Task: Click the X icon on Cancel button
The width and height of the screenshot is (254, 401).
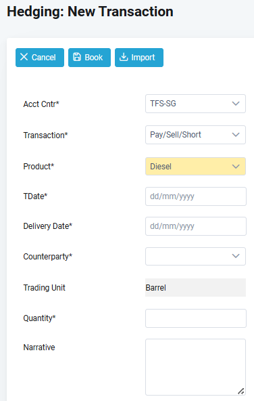Action: [24, 57]
